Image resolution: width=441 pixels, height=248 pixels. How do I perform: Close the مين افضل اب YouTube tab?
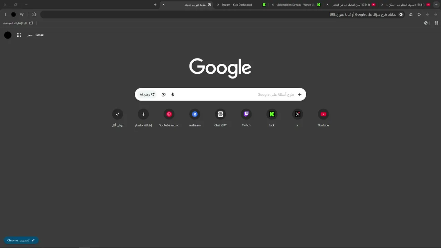tap(327, 5)
